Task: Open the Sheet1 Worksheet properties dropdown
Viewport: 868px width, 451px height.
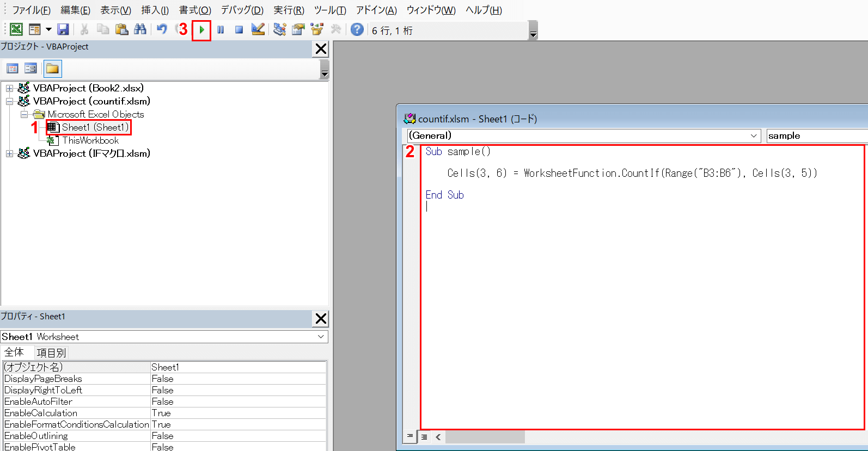Action: point(321,337)
